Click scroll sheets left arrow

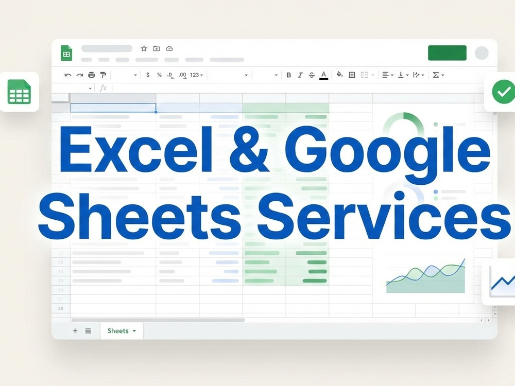coord(481,320)
